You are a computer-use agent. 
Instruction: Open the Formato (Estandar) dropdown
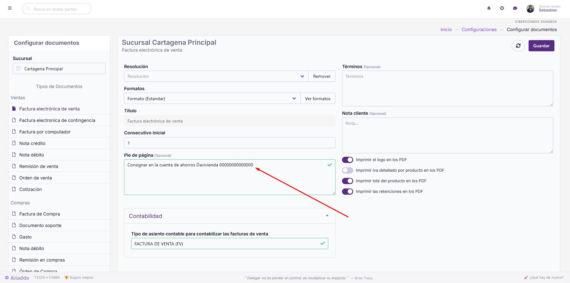pos(212,99)
